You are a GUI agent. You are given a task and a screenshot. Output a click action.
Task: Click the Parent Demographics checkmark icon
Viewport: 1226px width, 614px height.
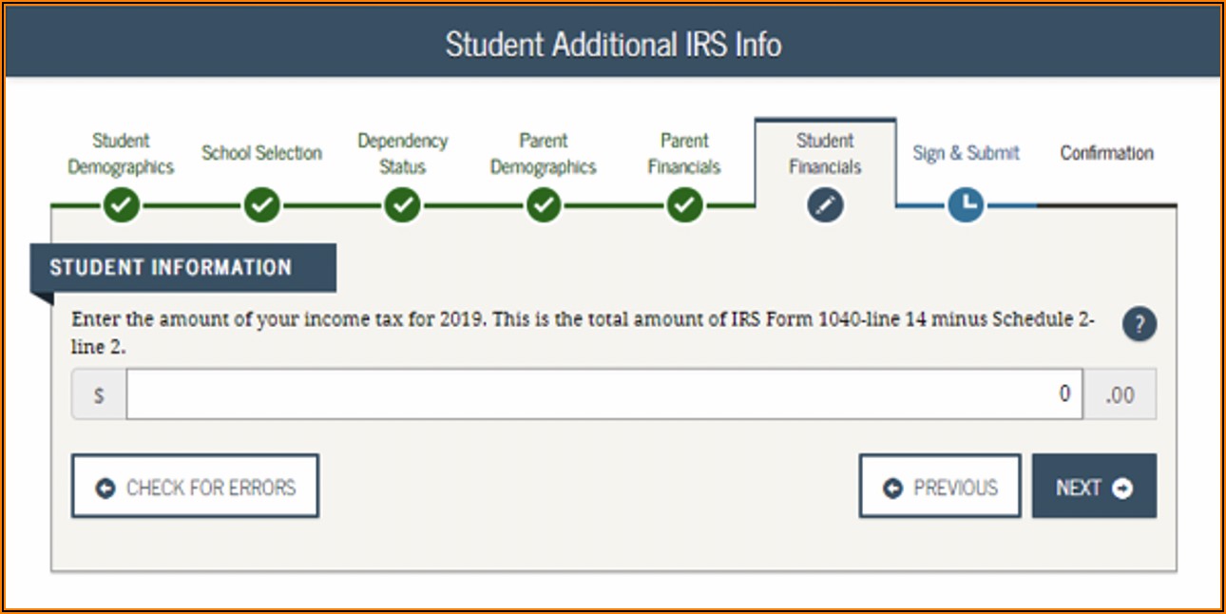(x=543, y=204)
